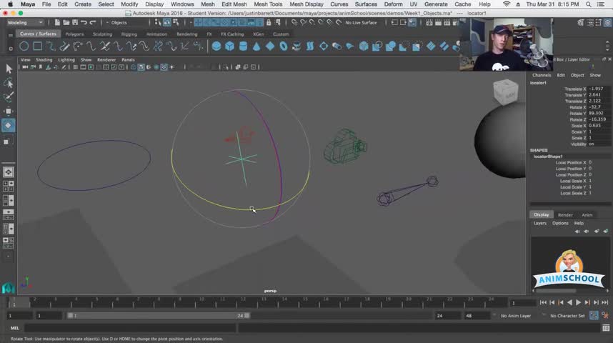
Task: Activate the Move tool
Action: pyautogui.click(x=9, y=111)
